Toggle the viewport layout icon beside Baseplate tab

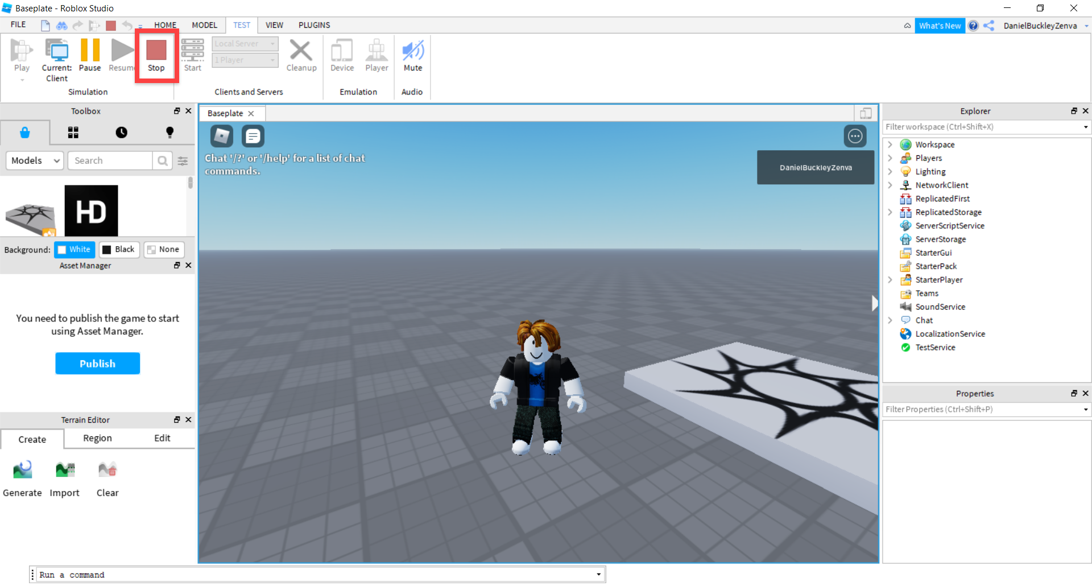tap(866, 113)
